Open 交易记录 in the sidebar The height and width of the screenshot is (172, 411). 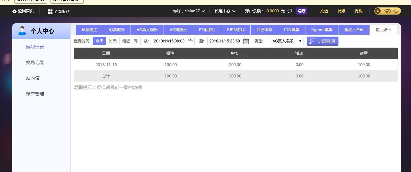(x=35, y=63)
